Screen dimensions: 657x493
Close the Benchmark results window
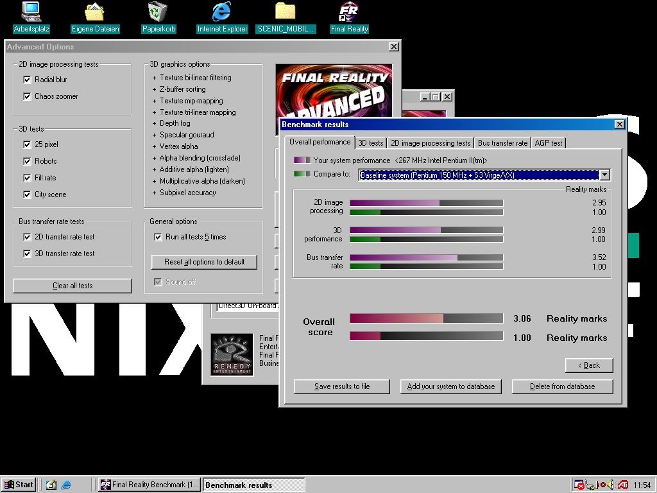[620, 125]
